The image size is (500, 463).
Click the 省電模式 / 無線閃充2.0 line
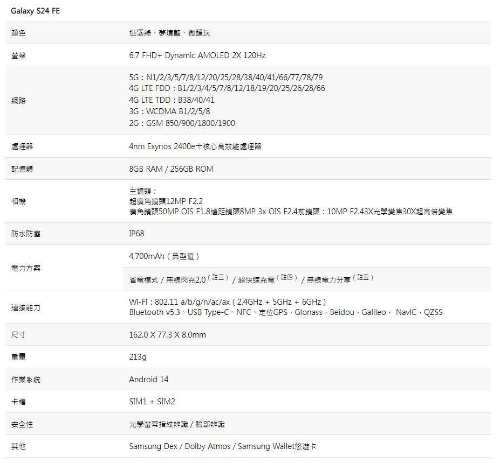click(251, 279)
